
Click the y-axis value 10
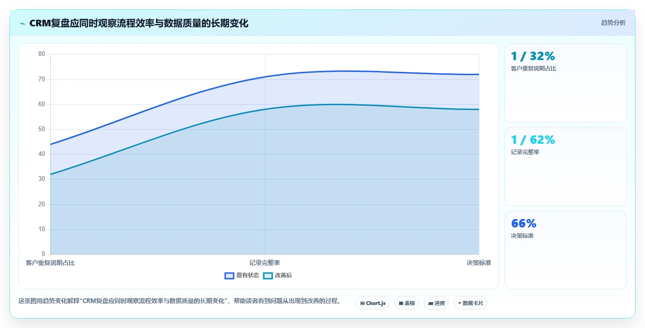tap(42, 229)
